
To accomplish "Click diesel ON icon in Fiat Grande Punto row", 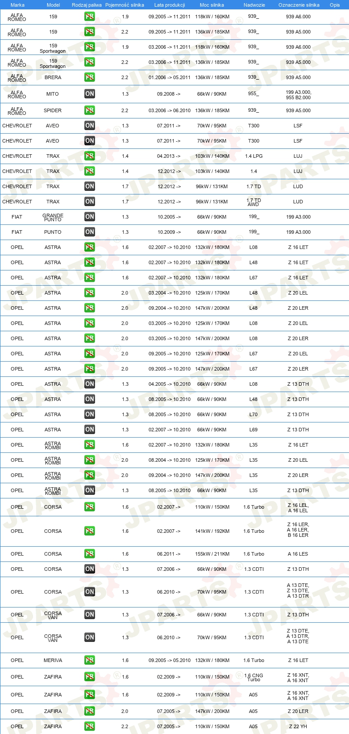I will pyautogui.click(x=90, y=217).
